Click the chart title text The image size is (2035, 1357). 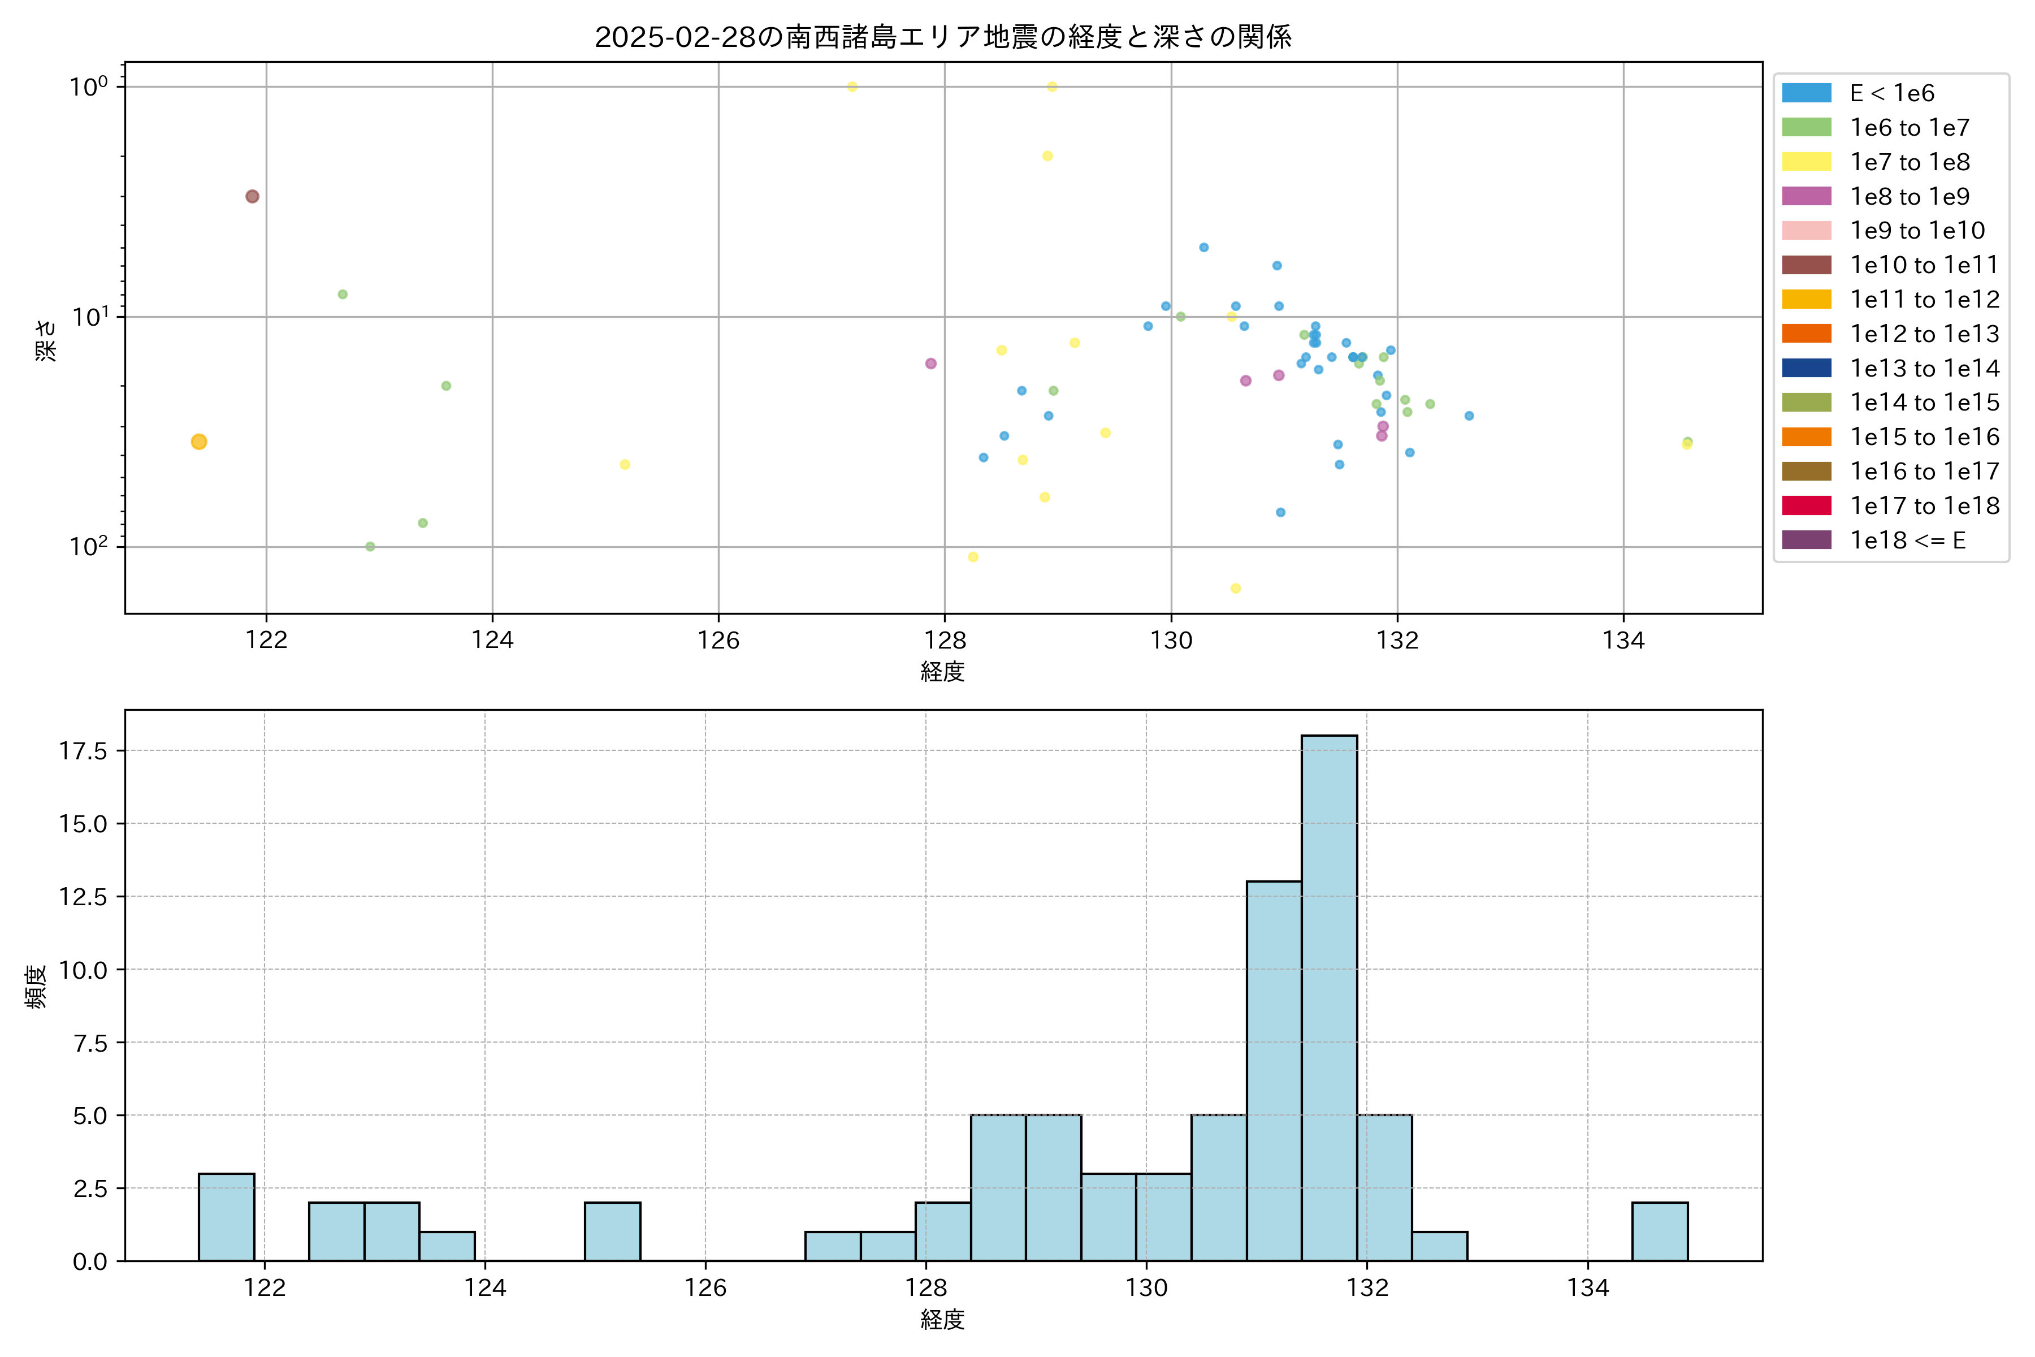tap(943, 37)
